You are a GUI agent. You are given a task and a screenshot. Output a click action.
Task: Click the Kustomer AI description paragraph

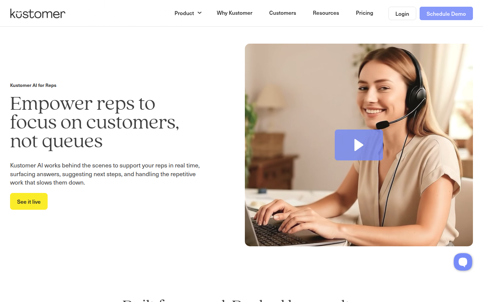[x=105, y=174]
